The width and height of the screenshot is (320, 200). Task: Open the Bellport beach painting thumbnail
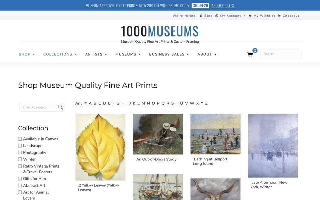216,134
